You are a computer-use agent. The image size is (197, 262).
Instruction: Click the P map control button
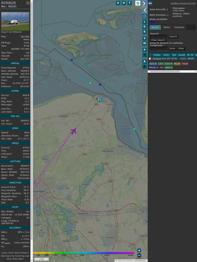point(144,50)
